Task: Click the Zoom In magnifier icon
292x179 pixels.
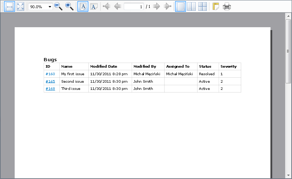Action: click(69, 6)
